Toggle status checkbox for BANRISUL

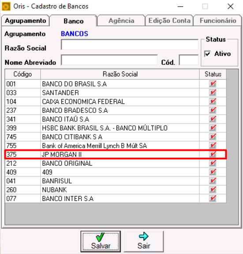(213, 181)
